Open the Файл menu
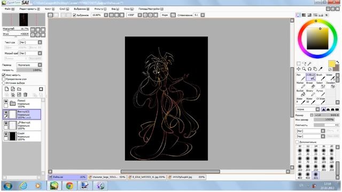The image size is (342, 192). click(x=10, y=9)
